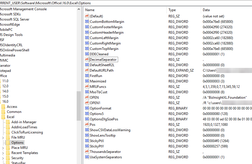Screen dimensions: 252x164
Task: Click the Options5 DWORD icon
Action: tap(87, 114)
